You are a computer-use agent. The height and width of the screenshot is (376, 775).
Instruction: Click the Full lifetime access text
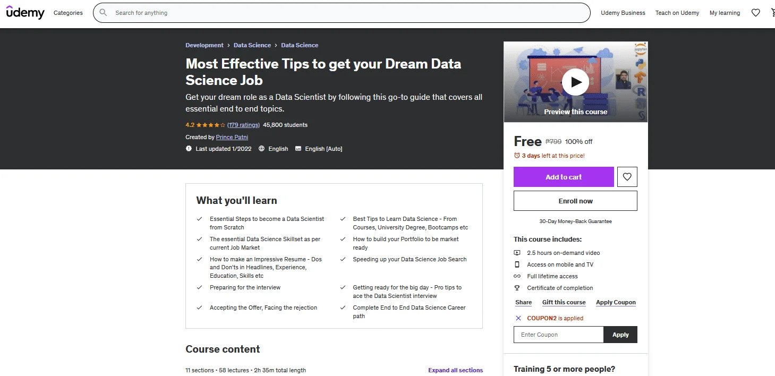pyautogui.click(x=552, y=276)
